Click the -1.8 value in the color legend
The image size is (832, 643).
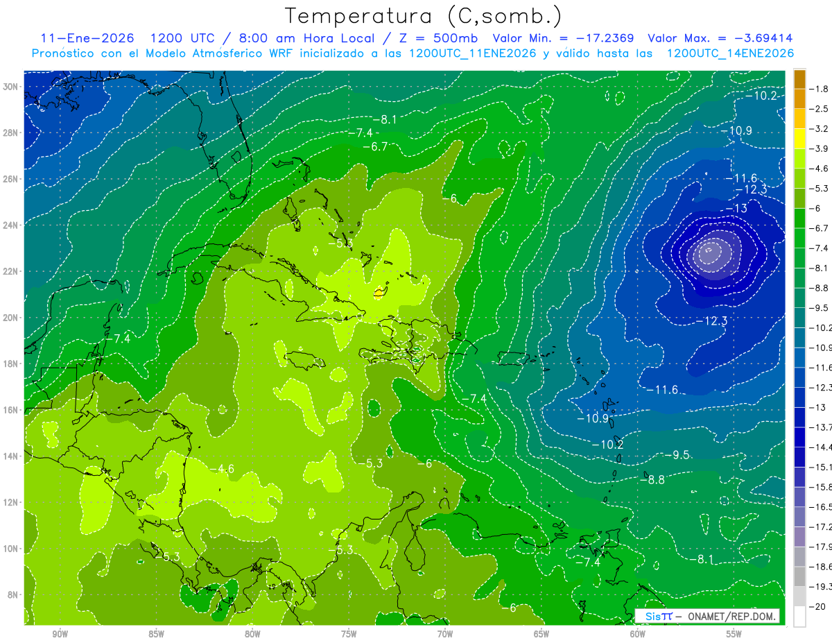tap(819, 89)
